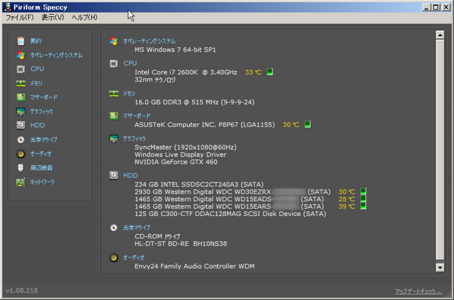454x300 pixels.
Task: Click the scrollbar down arrow
Action: (440, 267)
